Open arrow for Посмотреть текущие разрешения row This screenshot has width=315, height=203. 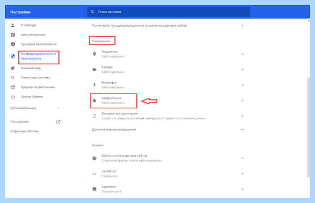pos(243,26)
